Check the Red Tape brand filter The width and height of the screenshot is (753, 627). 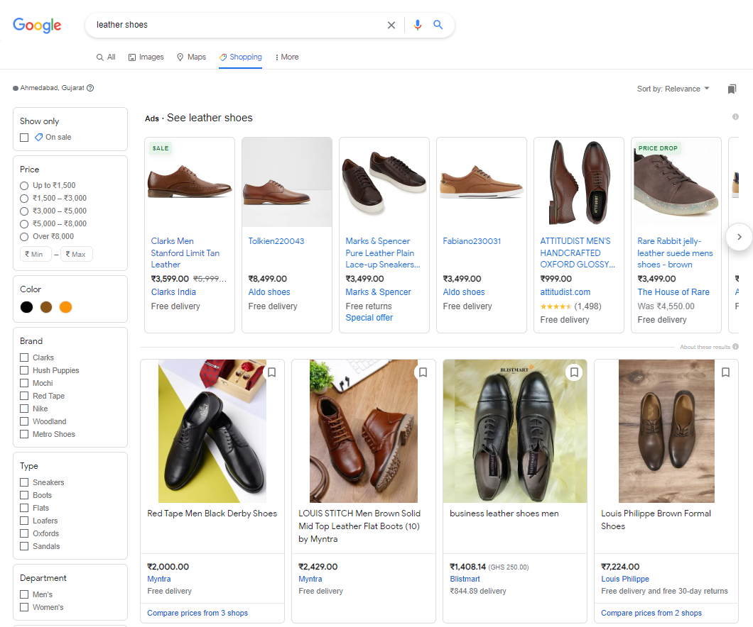pos(24,396)
